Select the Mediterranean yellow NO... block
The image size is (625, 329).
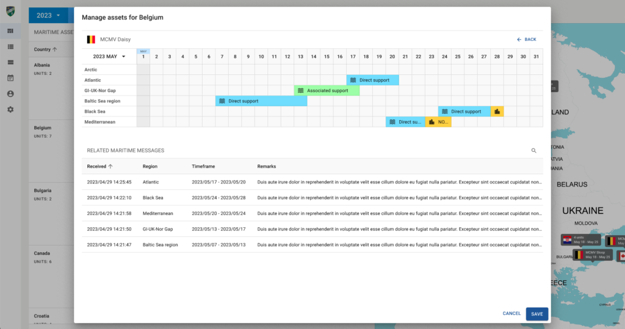point(438,122)
